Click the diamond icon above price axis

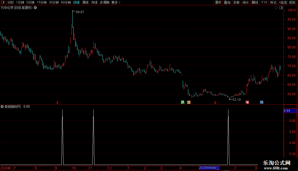pos(276,8)
